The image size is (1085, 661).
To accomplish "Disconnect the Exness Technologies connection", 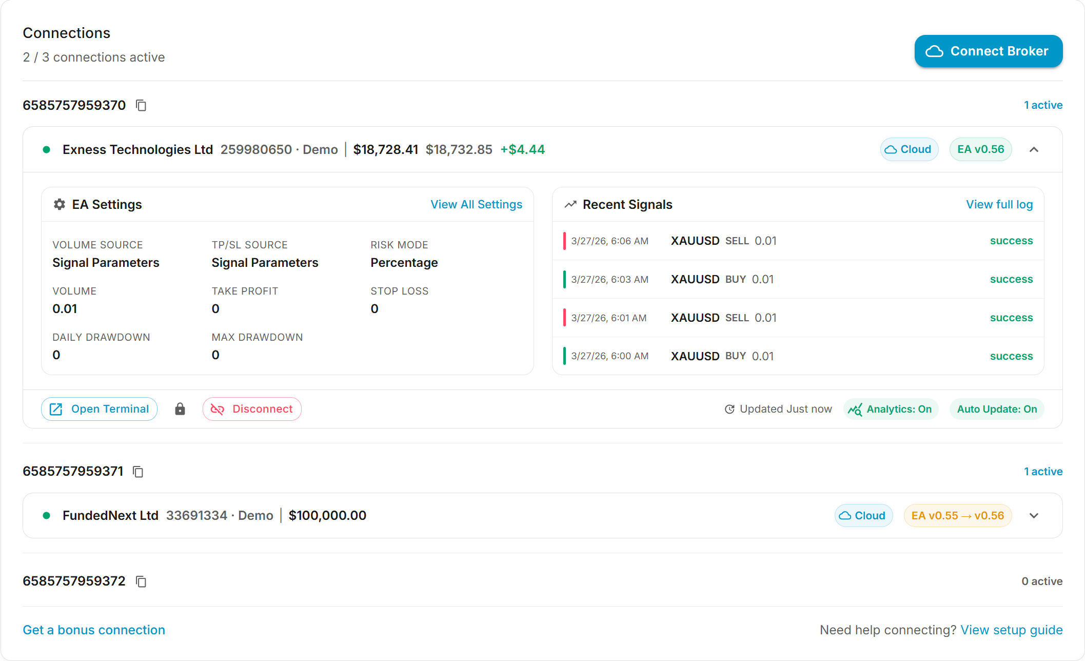I will (x=252, y=409).
